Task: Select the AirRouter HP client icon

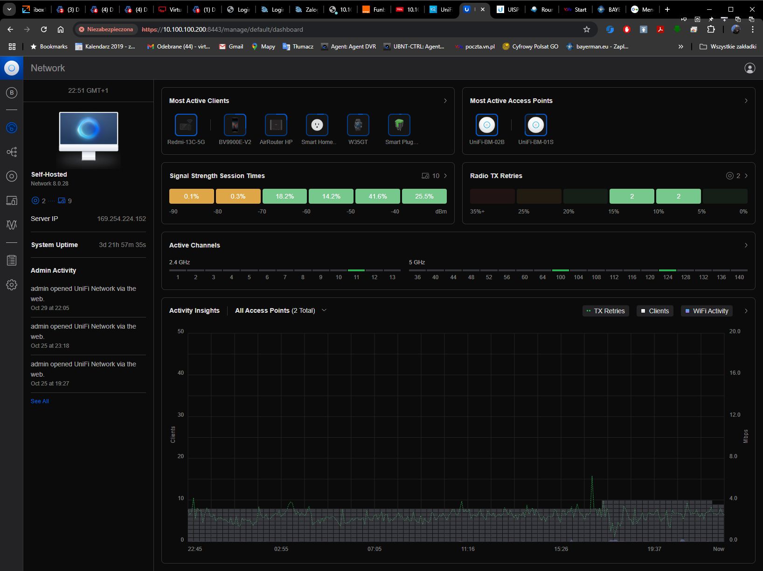Action: 276,125
